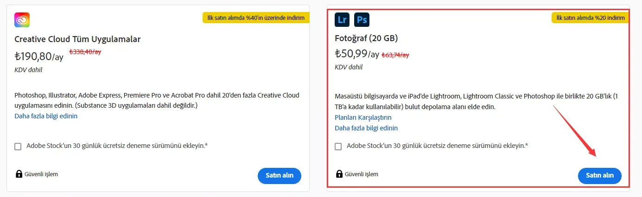Select the Fotoğraf (20 GB) heading
Image resolution: width=642 pixels, height=197 pixels.
(366, 38)
